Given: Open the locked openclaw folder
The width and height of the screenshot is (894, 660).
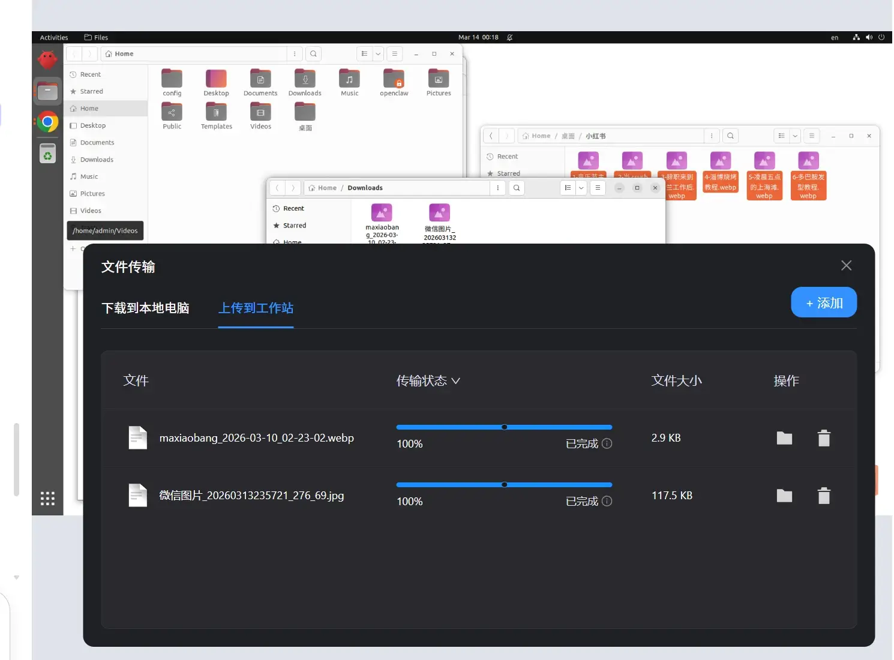Looking at the screenshot, I should coord(394,83).
